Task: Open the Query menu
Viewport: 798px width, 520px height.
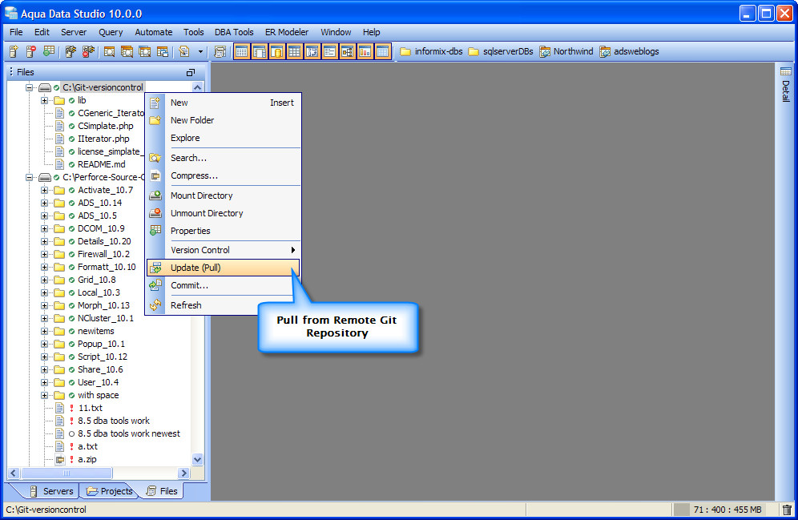Action: 111,32
